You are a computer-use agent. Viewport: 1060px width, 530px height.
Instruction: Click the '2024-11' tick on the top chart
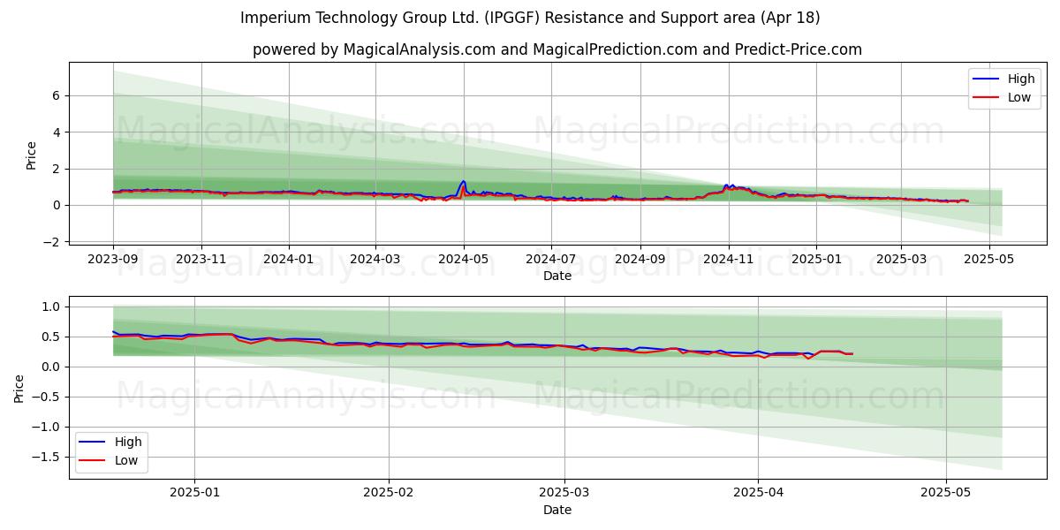(729, 261)
